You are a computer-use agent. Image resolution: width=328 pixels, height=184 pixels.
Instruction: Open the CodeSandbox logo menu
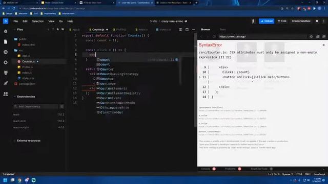tap(6, 21)
